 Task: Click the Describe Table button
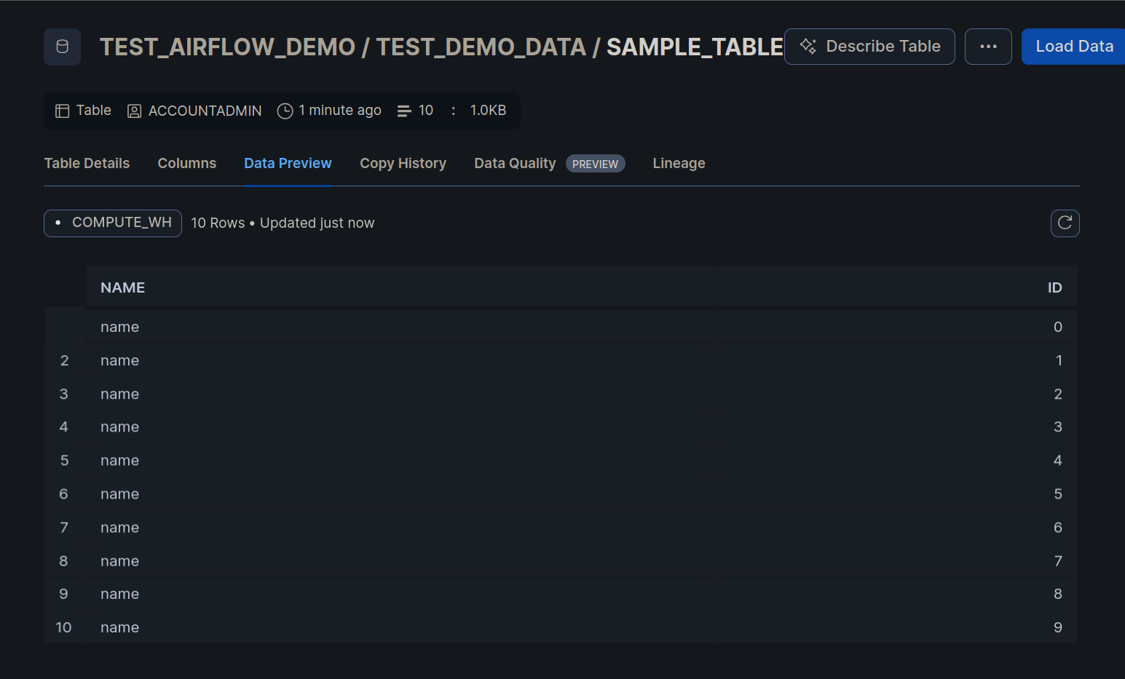tap(869, 47)
